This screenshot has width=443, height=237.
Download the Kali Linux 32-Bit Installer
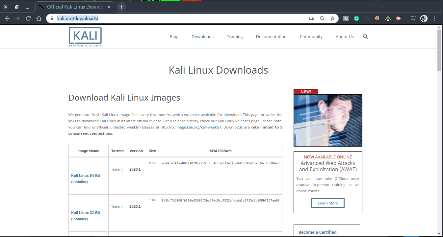click(86, 216)
